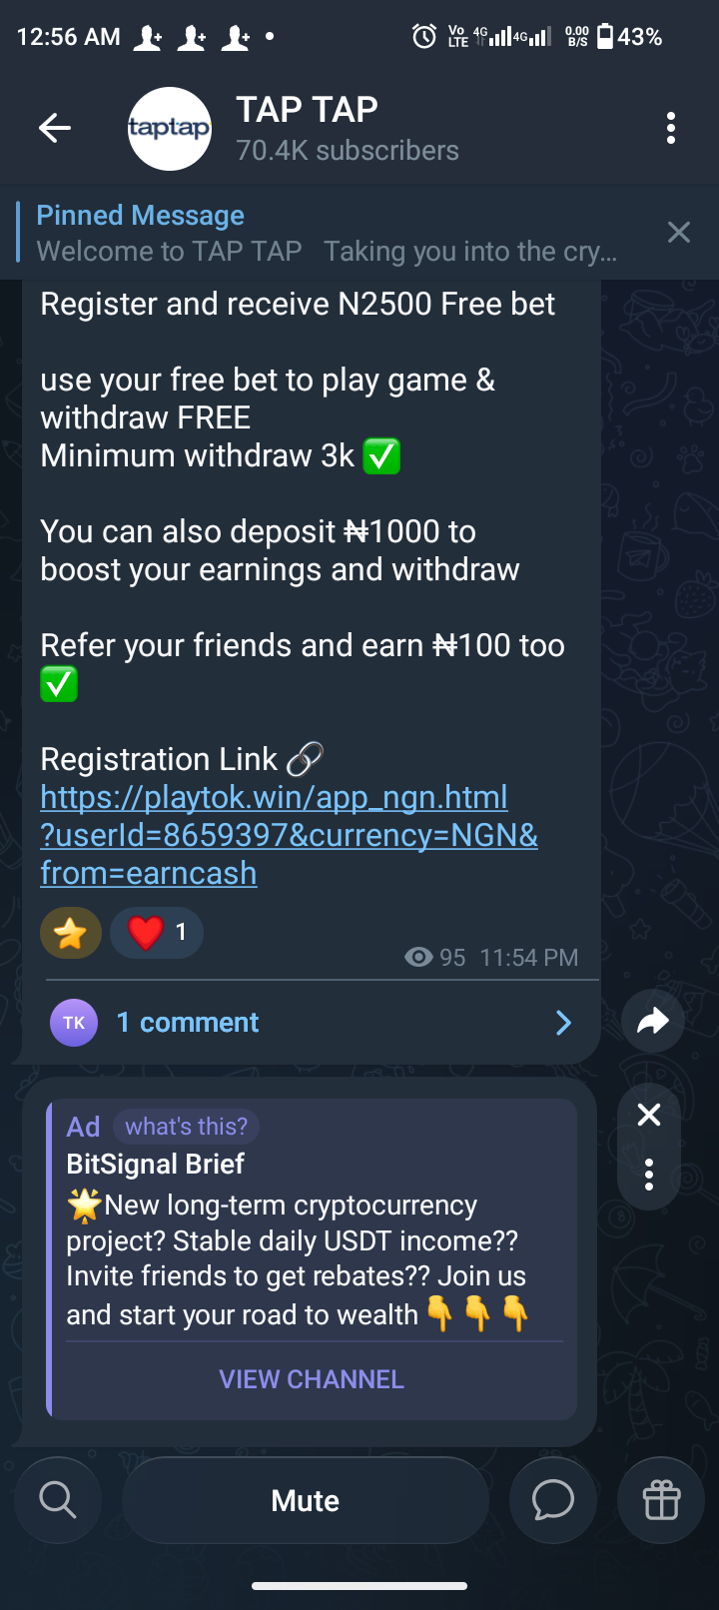Open the pinned welcome message

click(x=327, y=233)
